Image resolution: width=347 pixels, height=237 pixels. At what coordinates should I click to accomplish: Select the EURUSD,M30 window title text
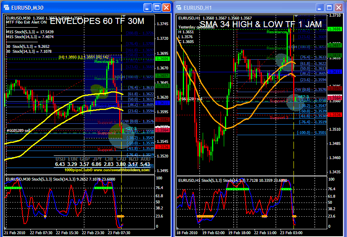click(27, 8)
